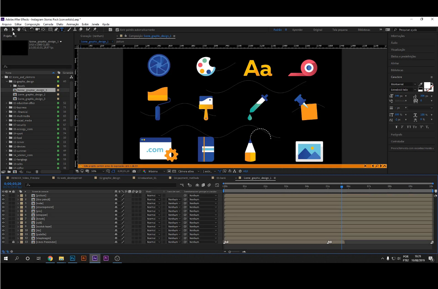Select the Selection arrow tool

point(13,29)
